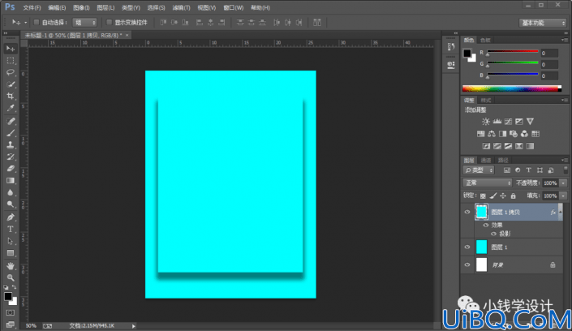This screenshot has width=572, height=331.
Task: Open the 滤镜(T) menu
Action: [x=181, y=7]
